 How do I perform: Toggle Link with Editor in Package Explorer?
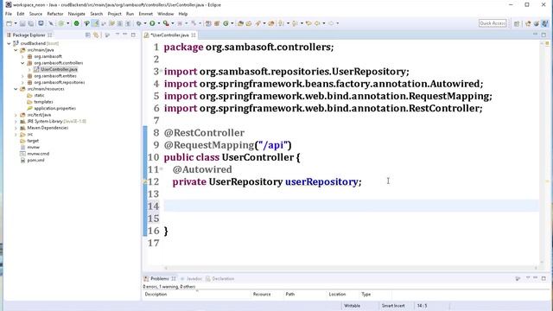point(96,35)
